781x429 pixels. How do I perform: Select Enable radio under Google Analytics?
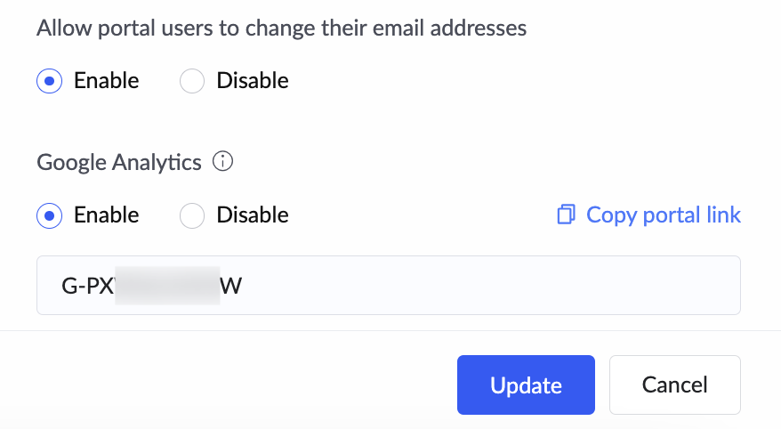click(x=49, y=215)
